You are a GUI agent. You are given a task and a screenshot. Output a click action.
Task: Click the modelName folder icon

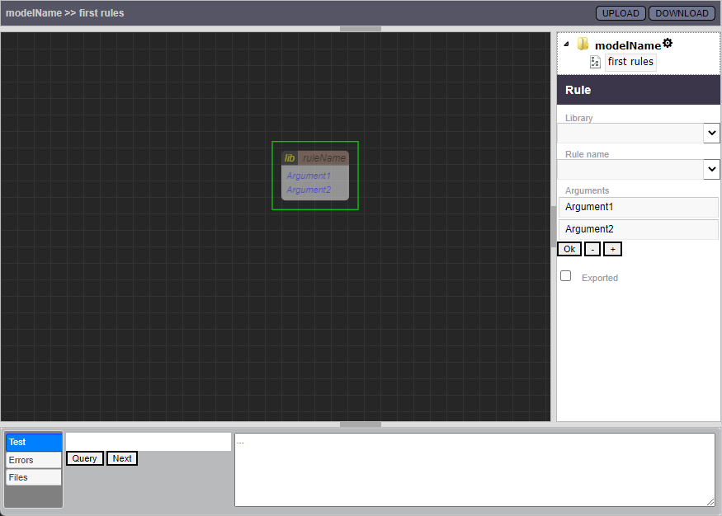(x=583, y=45)
